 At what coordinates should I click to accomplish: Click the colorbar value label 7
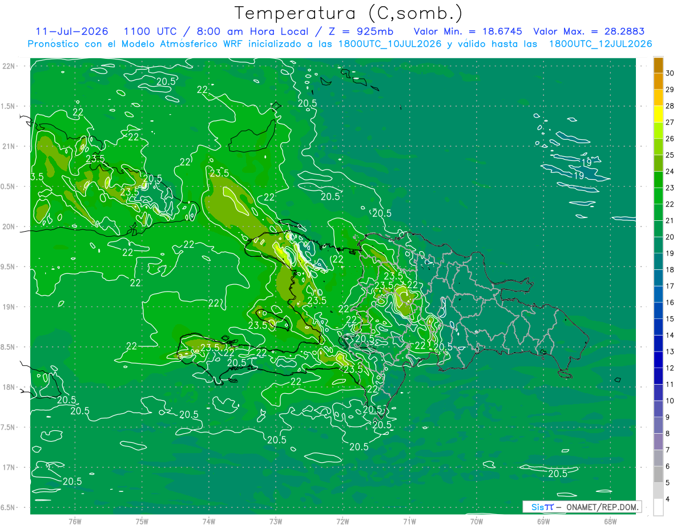668,450
